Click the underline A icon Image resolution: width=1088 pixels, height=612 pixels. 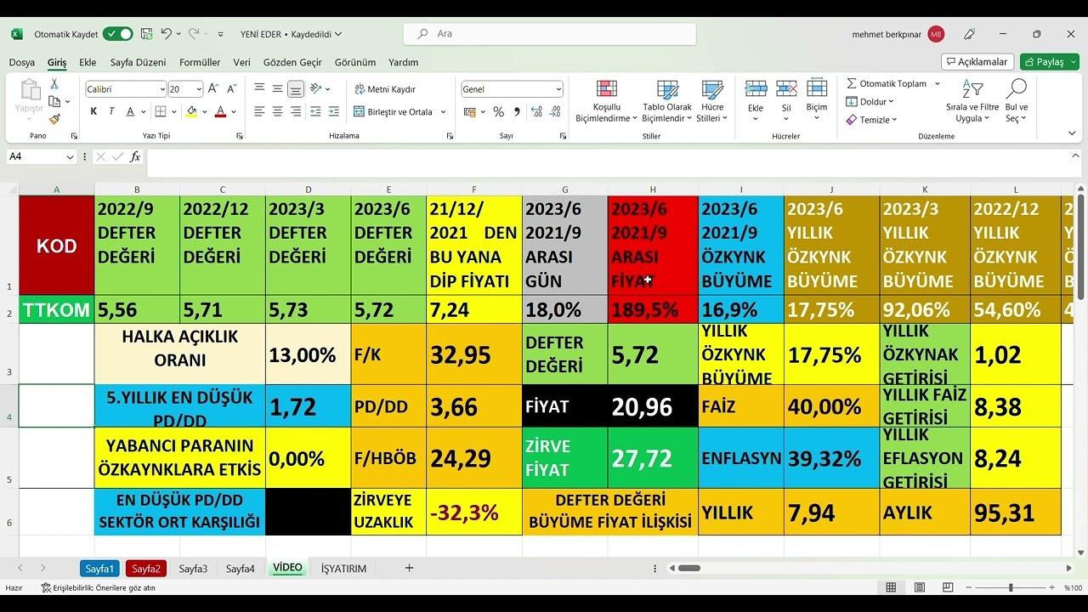click(131, 111)
